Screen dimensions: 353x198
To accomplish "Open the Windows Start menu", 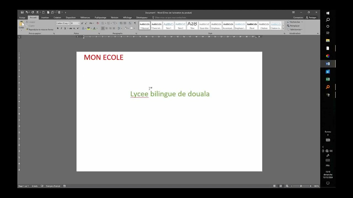I will click(328, 13).
